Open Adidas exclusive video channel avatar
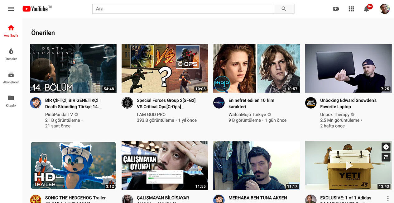The width and height of the screenshot is (394, 203). [x=311, y=199]
